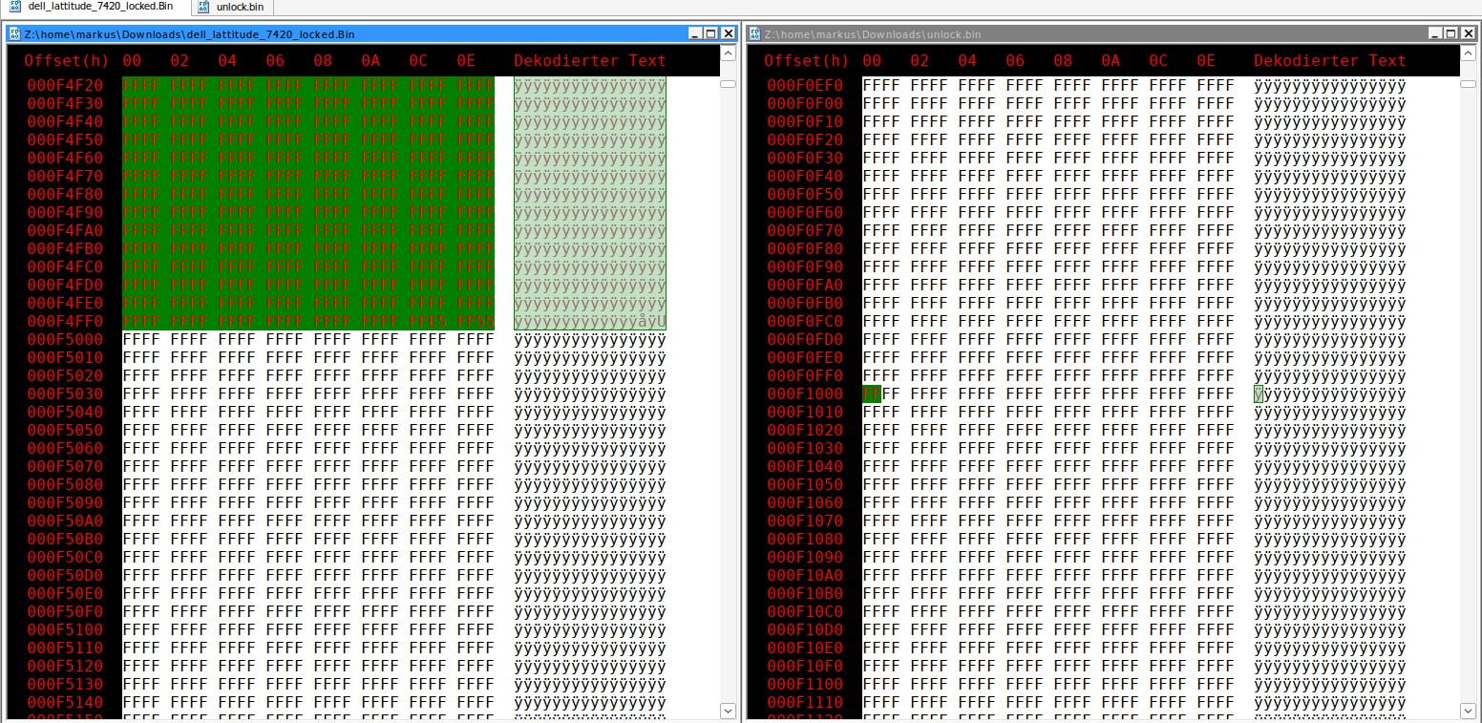Click the scroll-down arrow in the locked.Bin window
The image size is (1482, 723).
pyautogui.click(x=728, y=710)
